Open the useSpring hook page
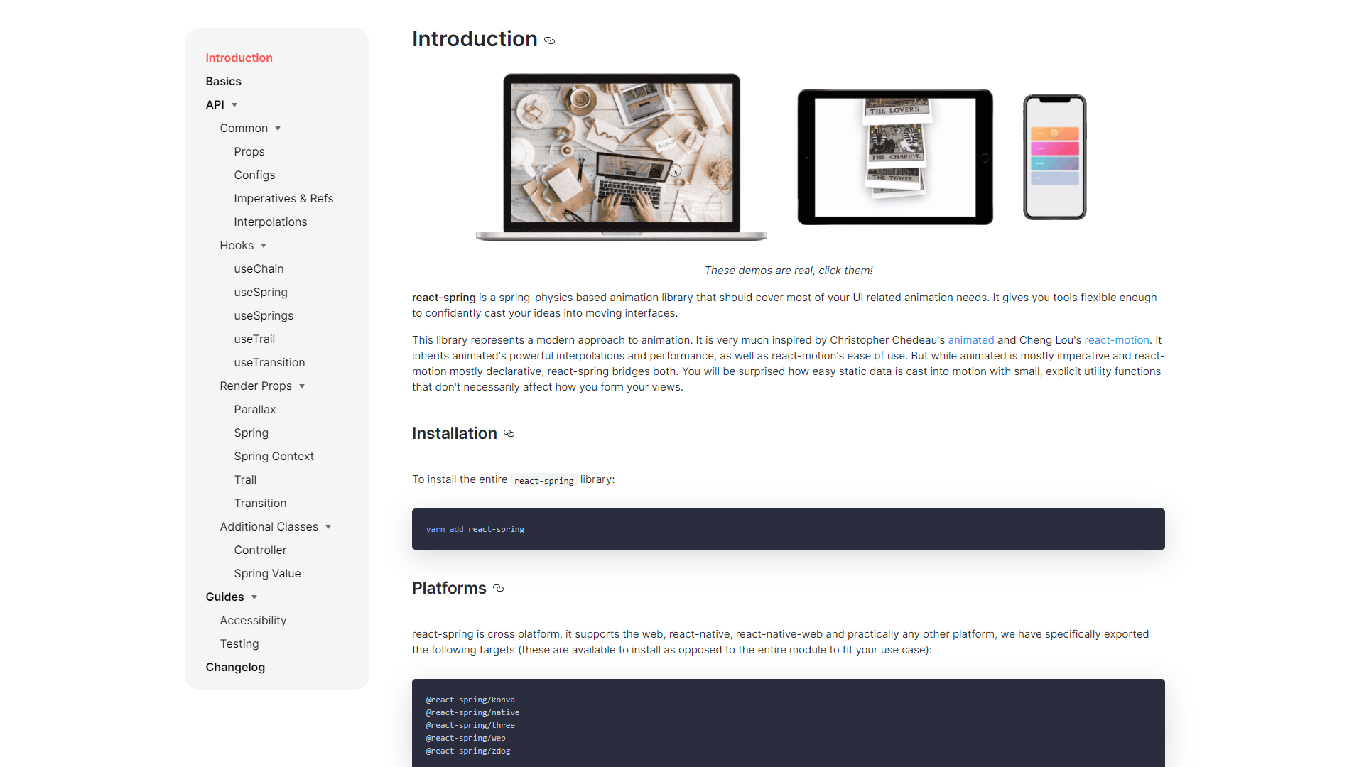The height and width of the screenshot is (767, 1364). (x=261, y=292)
